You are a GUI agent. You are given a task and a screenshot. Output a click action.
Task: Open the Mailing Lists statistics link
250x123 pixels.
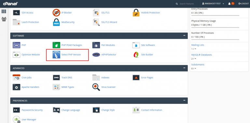(x=198, y=45)
